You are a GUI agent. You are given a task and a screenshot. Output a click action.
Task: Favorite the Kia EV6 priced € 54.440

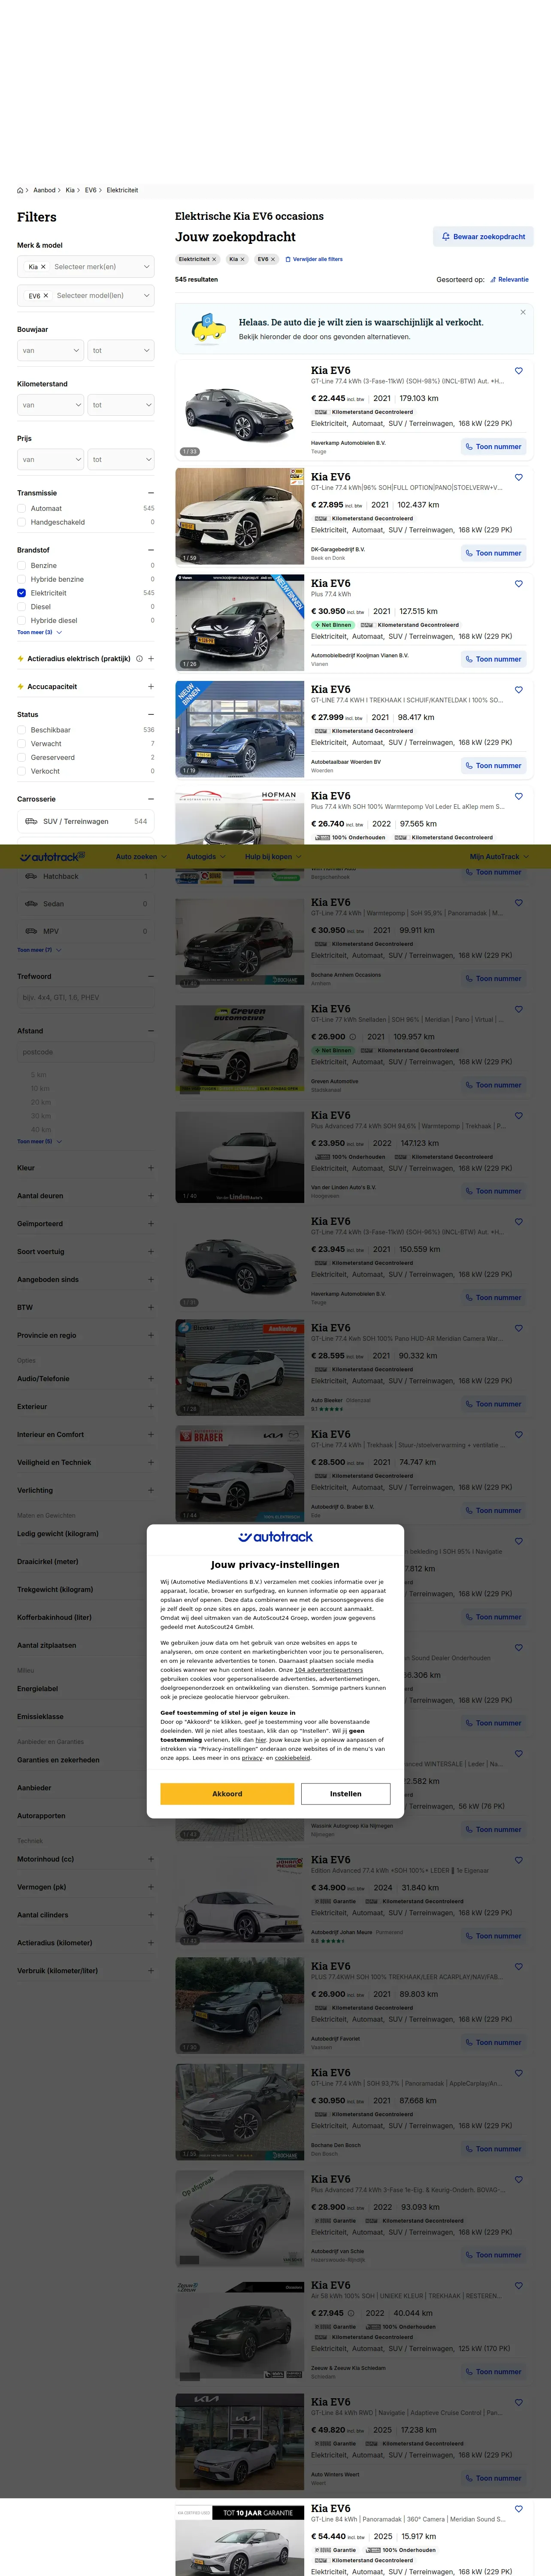[x=518, y=2508]
